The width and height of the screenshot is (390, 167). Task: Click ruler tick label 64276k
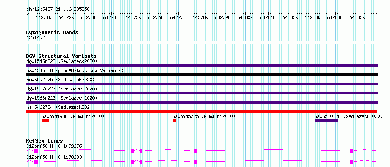coord(156,17)
